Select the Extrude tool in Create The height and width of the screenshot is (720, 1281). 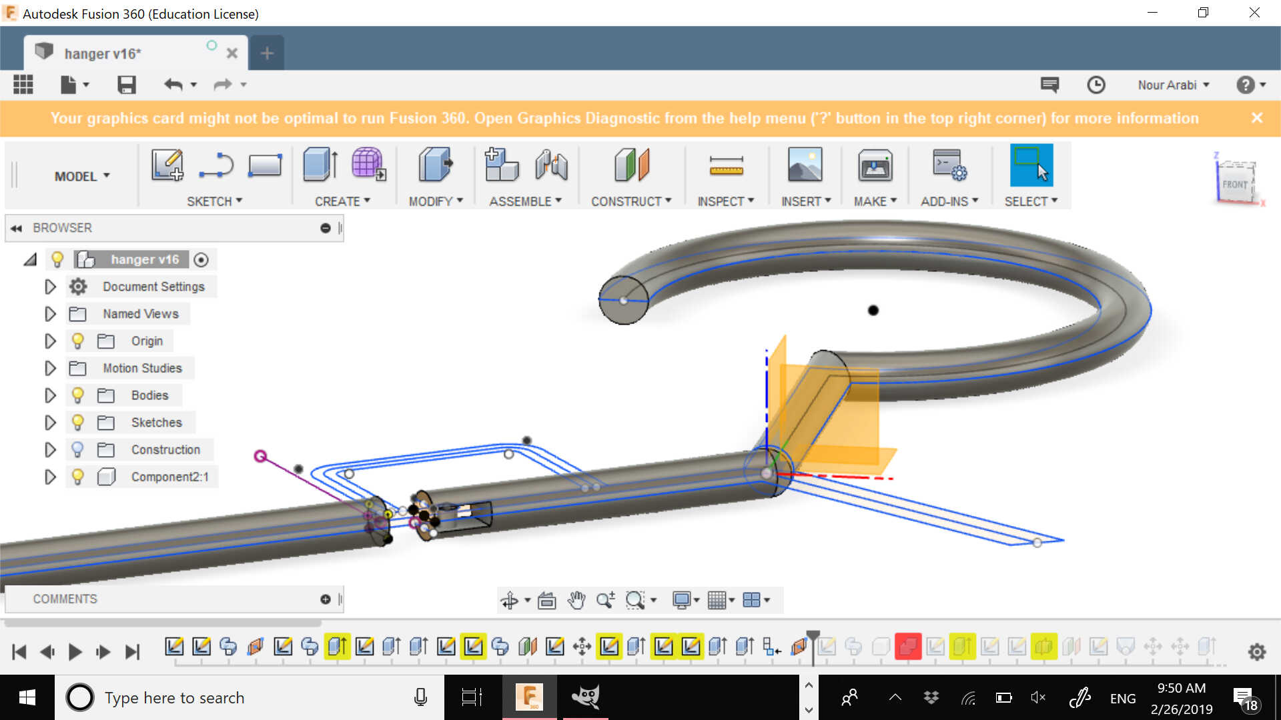[x=320, y=165]
